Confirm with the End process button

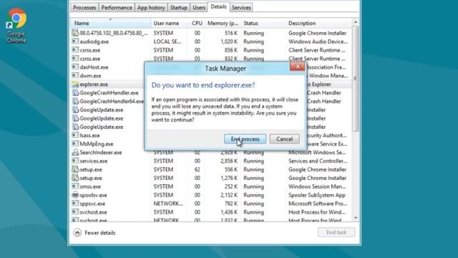click(x=245, y=139)
